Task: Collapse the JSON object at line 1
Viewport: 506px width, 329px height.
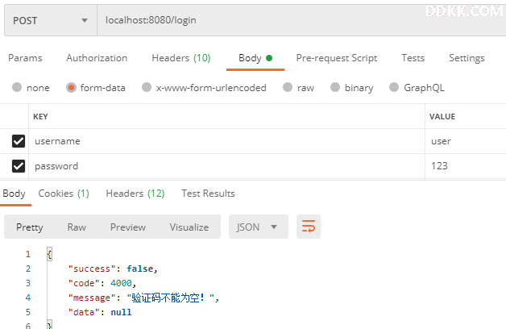Action: tap(49, 254)
